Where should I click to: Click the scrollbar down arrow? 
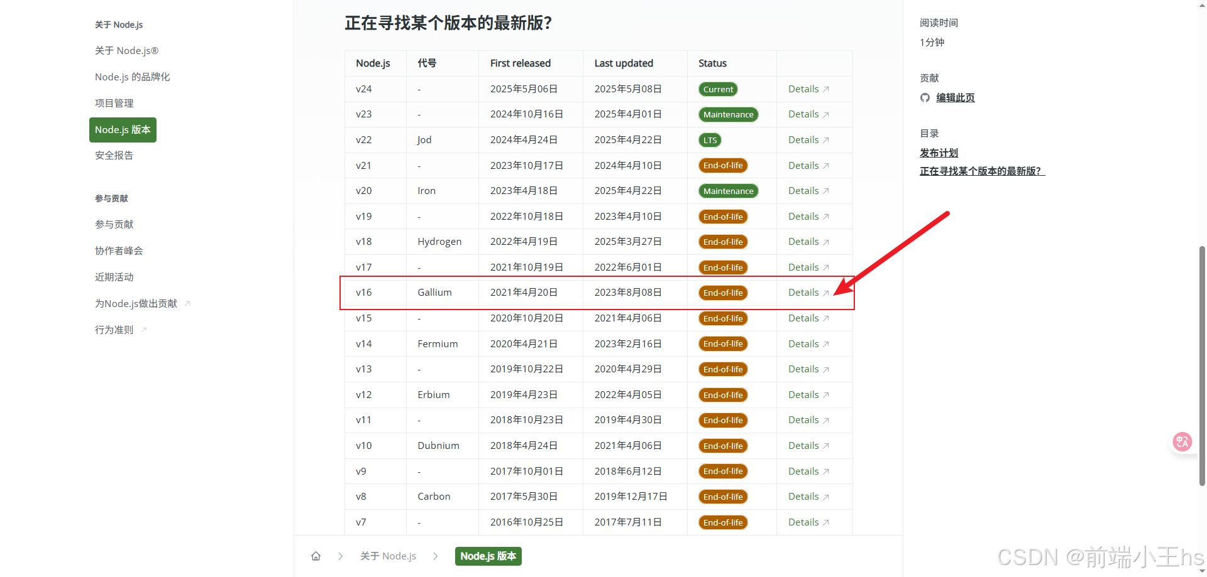pos(1202,571)
